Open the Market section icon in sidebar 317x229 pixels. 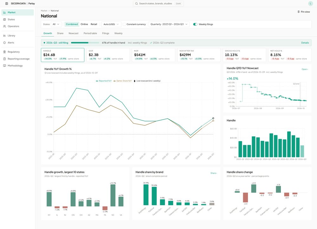click(4, 12)
